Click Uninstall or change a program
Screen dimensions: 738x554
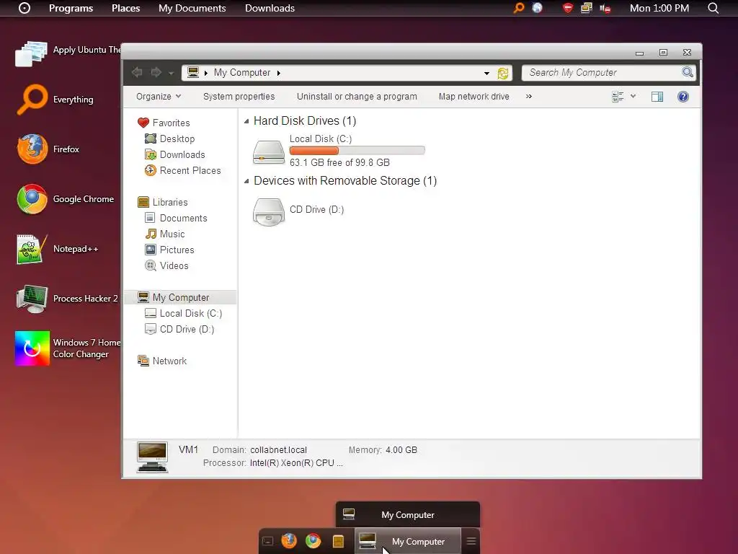click(x=357, y=97)
